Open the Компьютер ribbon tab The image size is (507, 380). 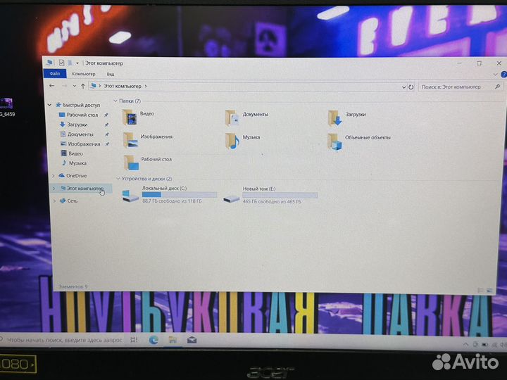[x=84, y=74]
